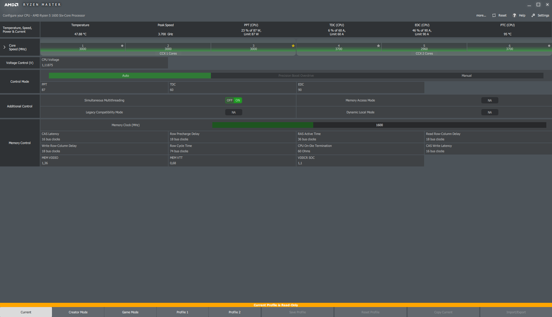Click Dynamic Local Mode NA toggle
The width and height of the screenshot is (552, 317).
[x=490, y=112]
